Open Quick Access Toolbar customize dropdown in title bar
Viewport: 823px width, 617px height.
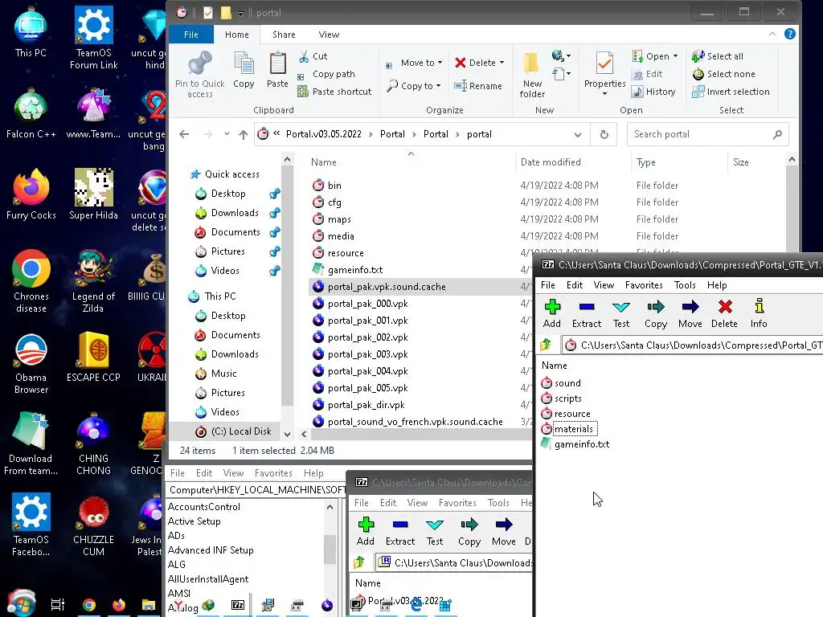pyautogui.click(x=240, y=13)
